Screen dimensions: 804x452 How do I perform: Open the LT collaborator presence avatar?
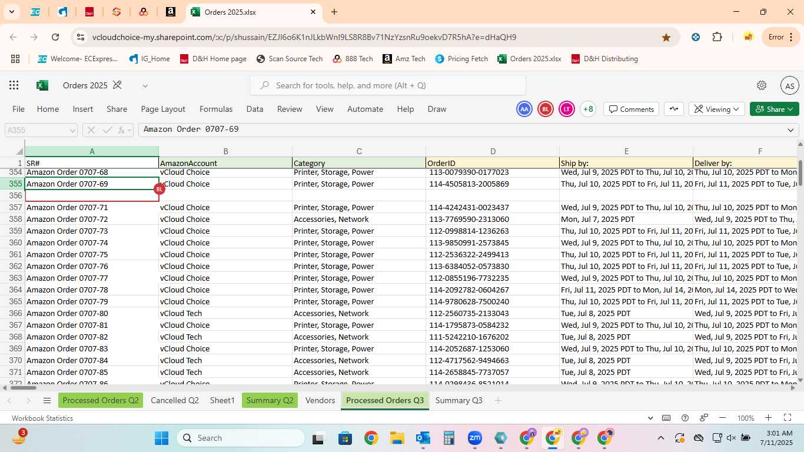pyautogui.click(x=567, y=109)
